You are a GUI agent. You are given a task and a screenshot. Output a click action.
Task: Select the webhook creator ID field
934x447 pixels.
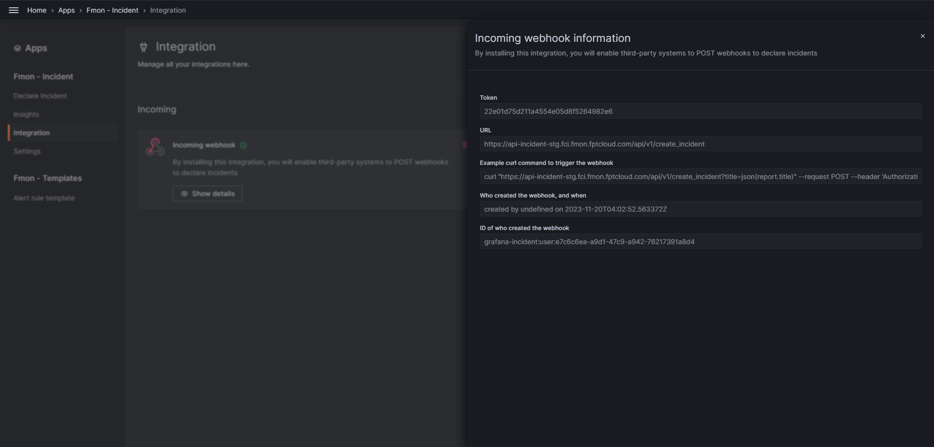point(700,242)
